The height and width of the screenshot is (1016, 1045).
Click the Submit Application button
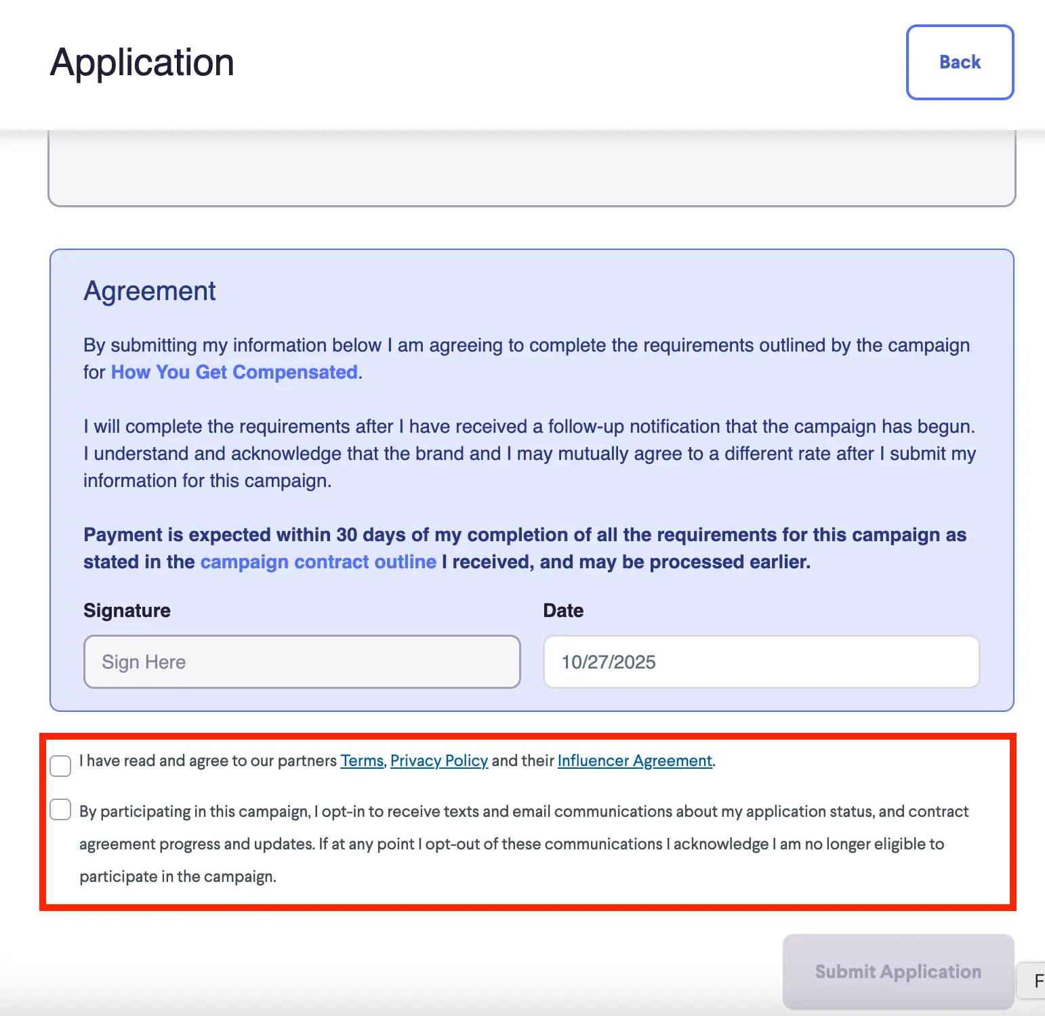(x=897, y=971)
